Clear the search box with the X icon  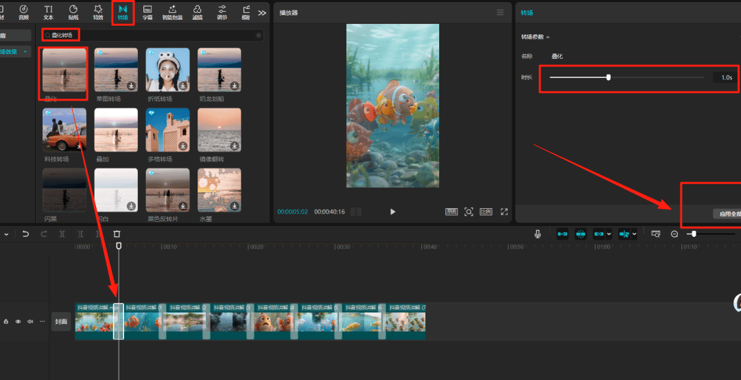(259, 36)
